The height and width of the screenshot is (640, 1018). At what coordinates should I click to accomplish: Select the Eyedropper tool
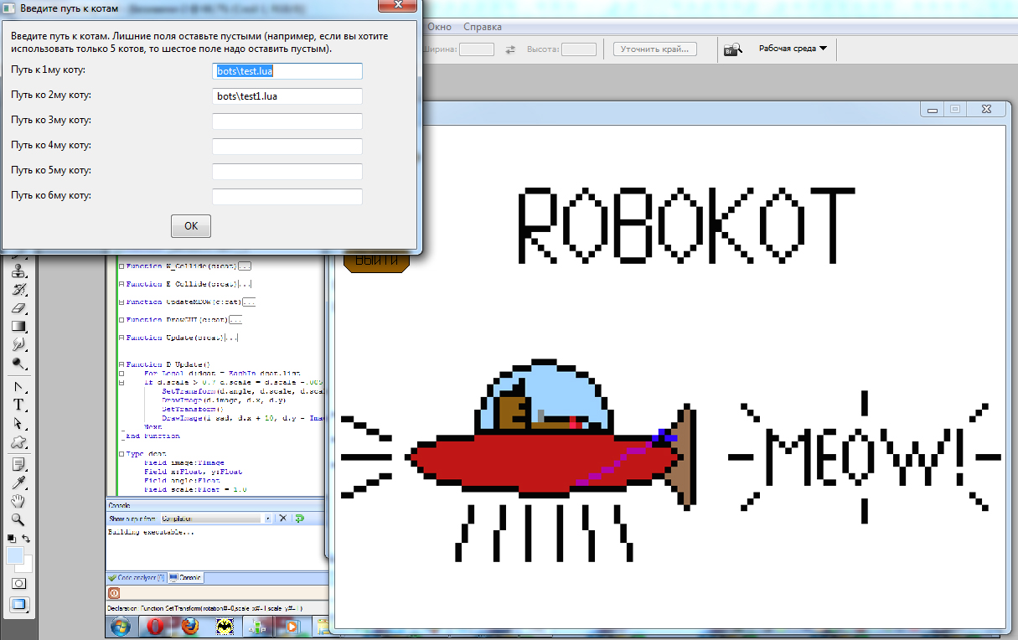click(x=18, y=482)
